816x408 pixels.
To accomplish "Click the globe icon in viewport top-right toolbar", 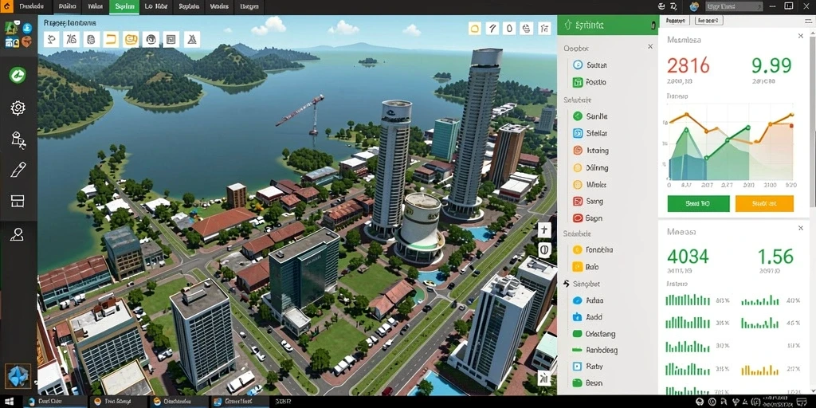I will 527,29.
